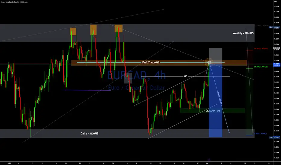Click the 1.42000 price axis label
281x165 pixels.
point(277,147)
